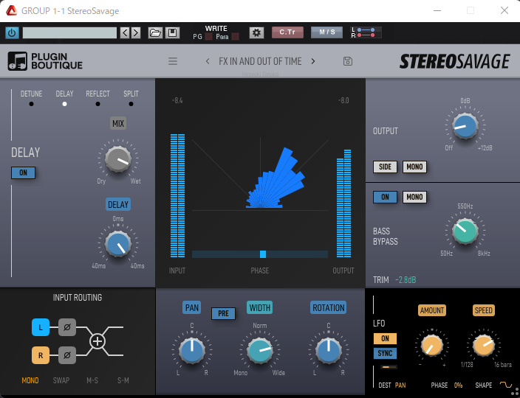The height and width of the screenshot is (398, 520).
Task: Select the next host preset arrow
Action: coord(136,32)
